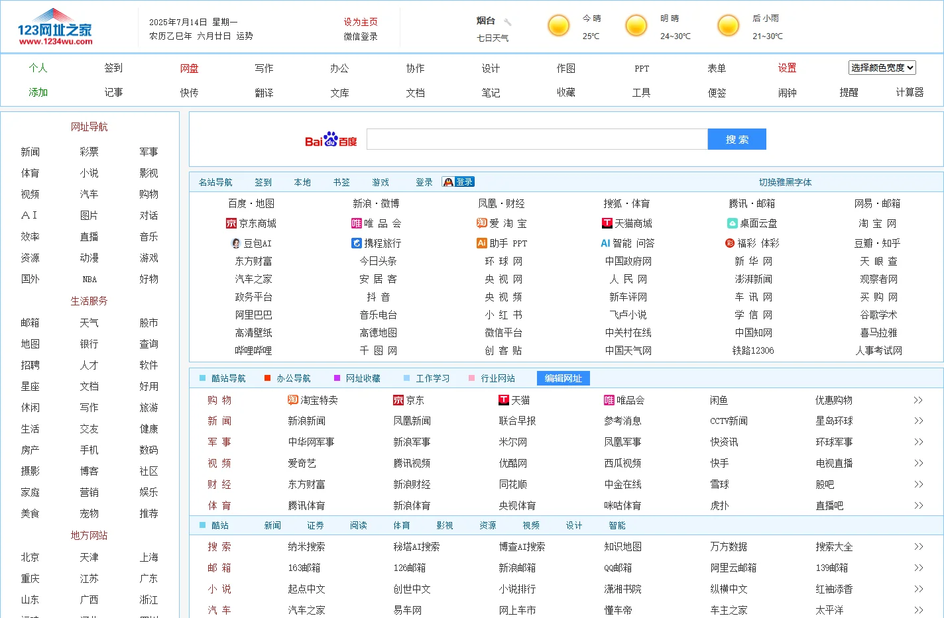Expand more links in the 新闻 row
This screenshot has height=618, width=944.
(x=918, y=421)
